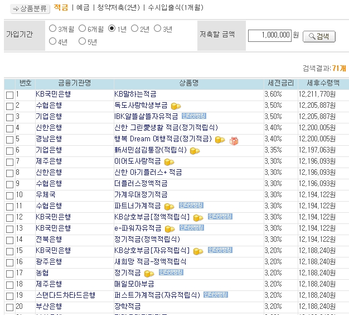Tick checkbox for row 10 우체국

click(x=10, y=195)
